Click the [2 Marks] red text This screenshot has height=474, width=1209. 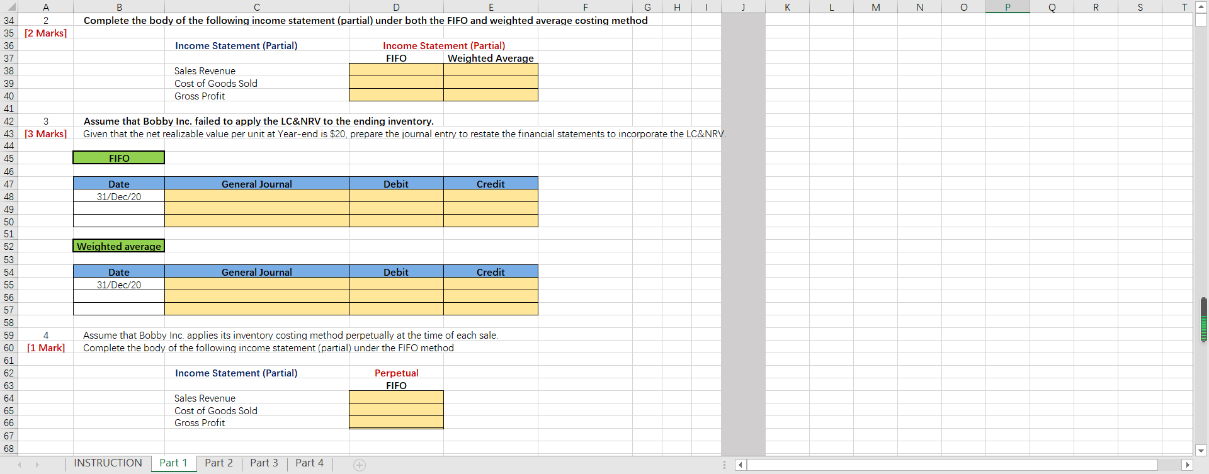tap(46, 33)
